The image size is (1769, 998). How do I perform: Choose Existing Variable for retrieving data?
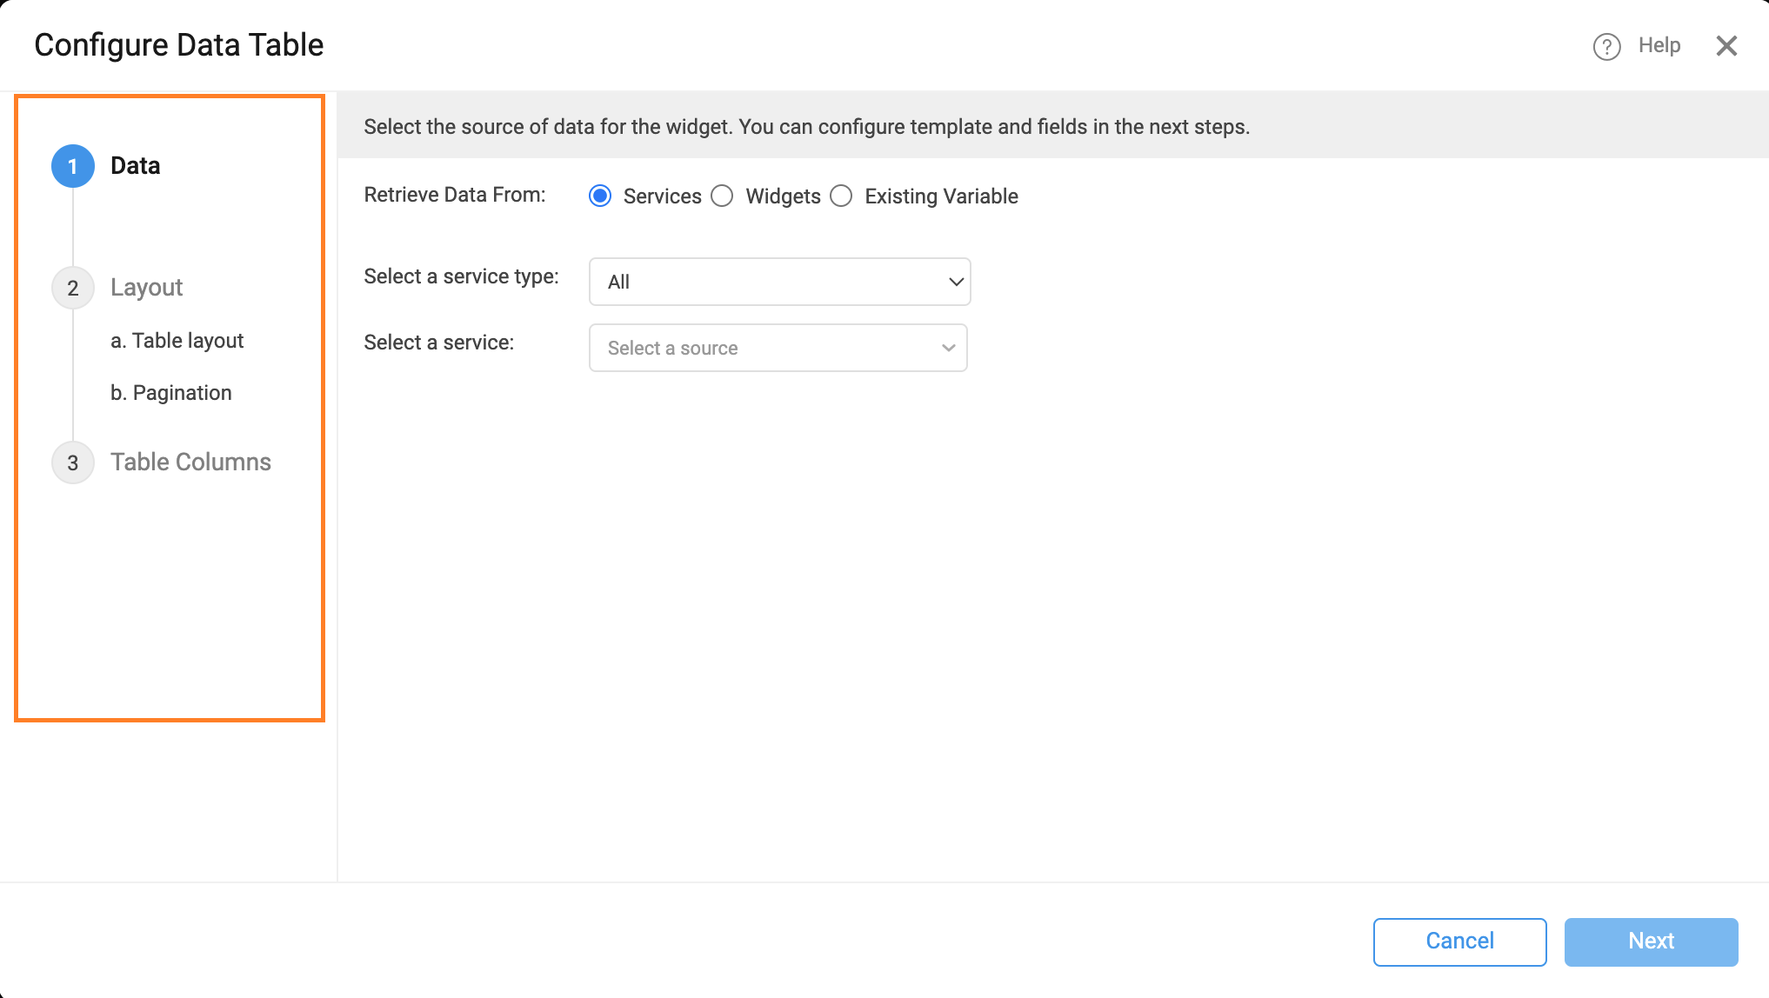click(x=841, y=196)
